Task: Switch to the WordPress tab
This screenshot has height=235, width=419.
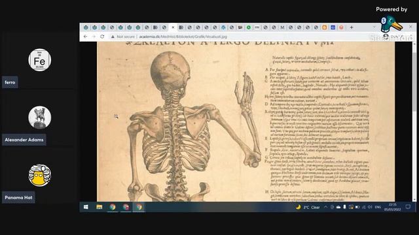Action: 223,27
